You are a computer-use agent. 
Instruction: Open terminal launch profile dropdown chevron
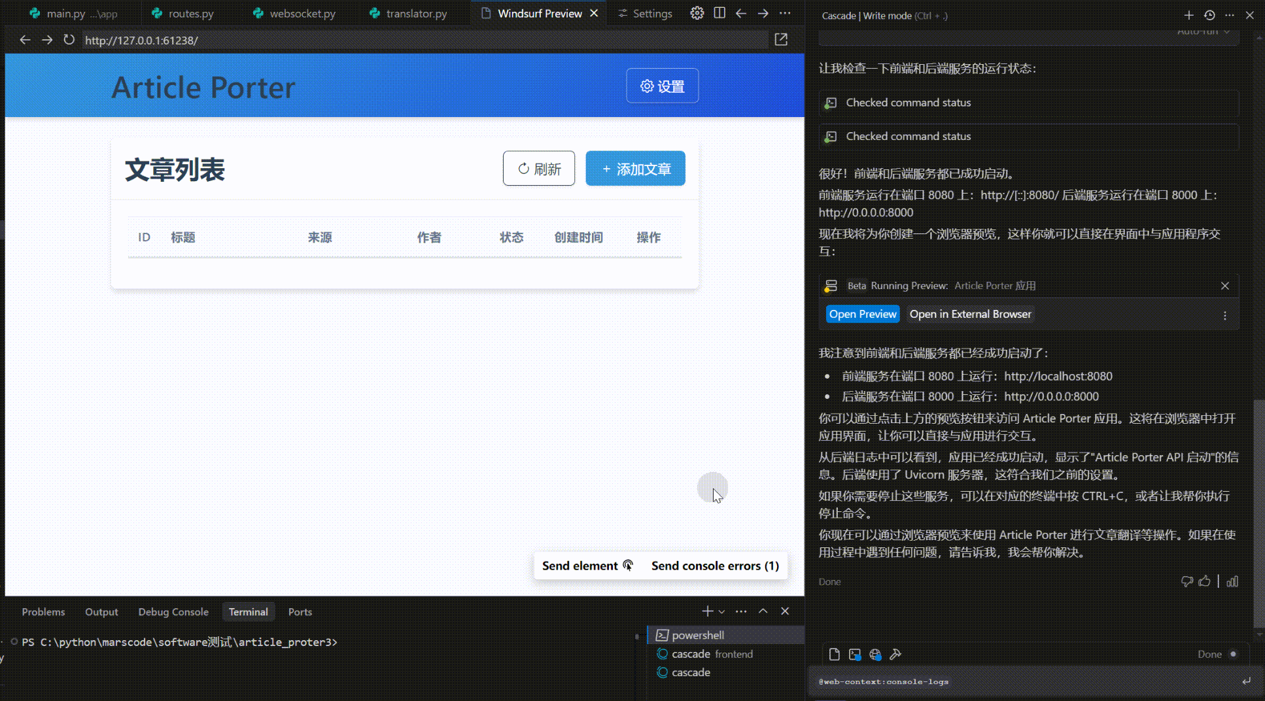pyautogui.click(x=721, y=611)
